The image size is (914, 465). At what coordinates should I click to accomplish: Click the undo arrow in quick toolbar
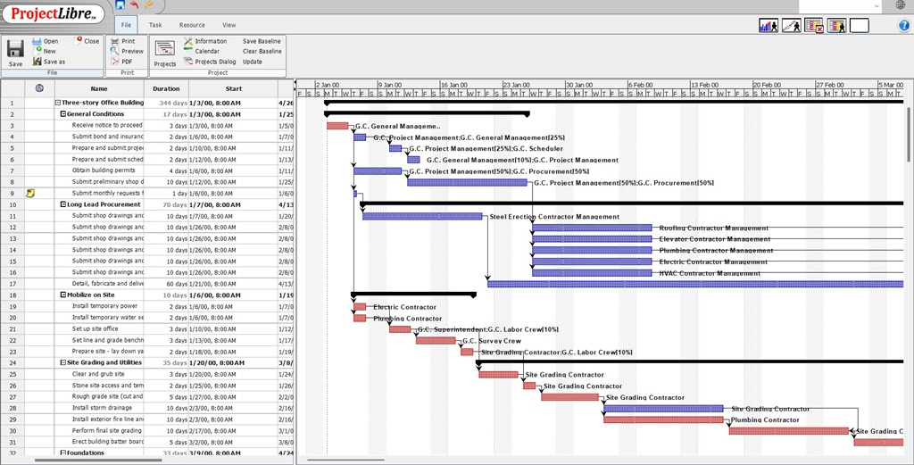click(135, 5)
